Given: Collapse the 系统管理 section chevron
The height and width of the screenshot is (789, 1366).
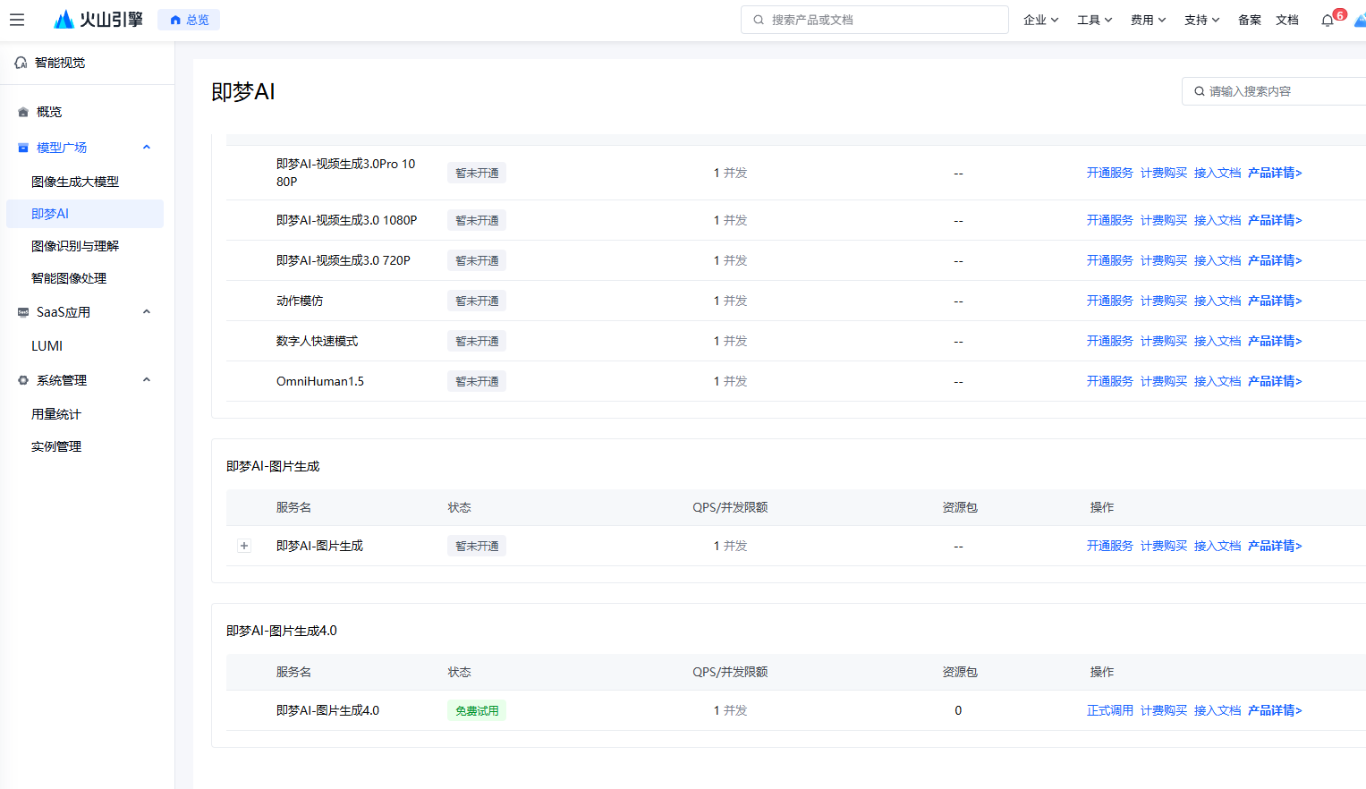Looking at the screenshot, I should [x=147, y=380].
